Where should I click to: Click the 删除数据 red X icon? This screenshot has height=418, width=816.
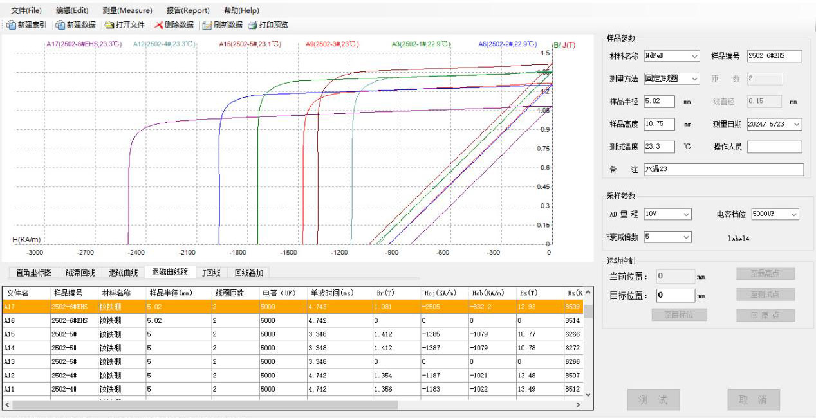click(x=158, y=25)
